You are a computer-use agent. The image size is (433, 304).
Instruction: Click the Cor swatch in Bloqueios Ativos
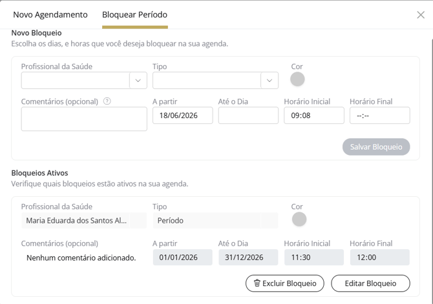pyautogui.click(x=299, y=219)
